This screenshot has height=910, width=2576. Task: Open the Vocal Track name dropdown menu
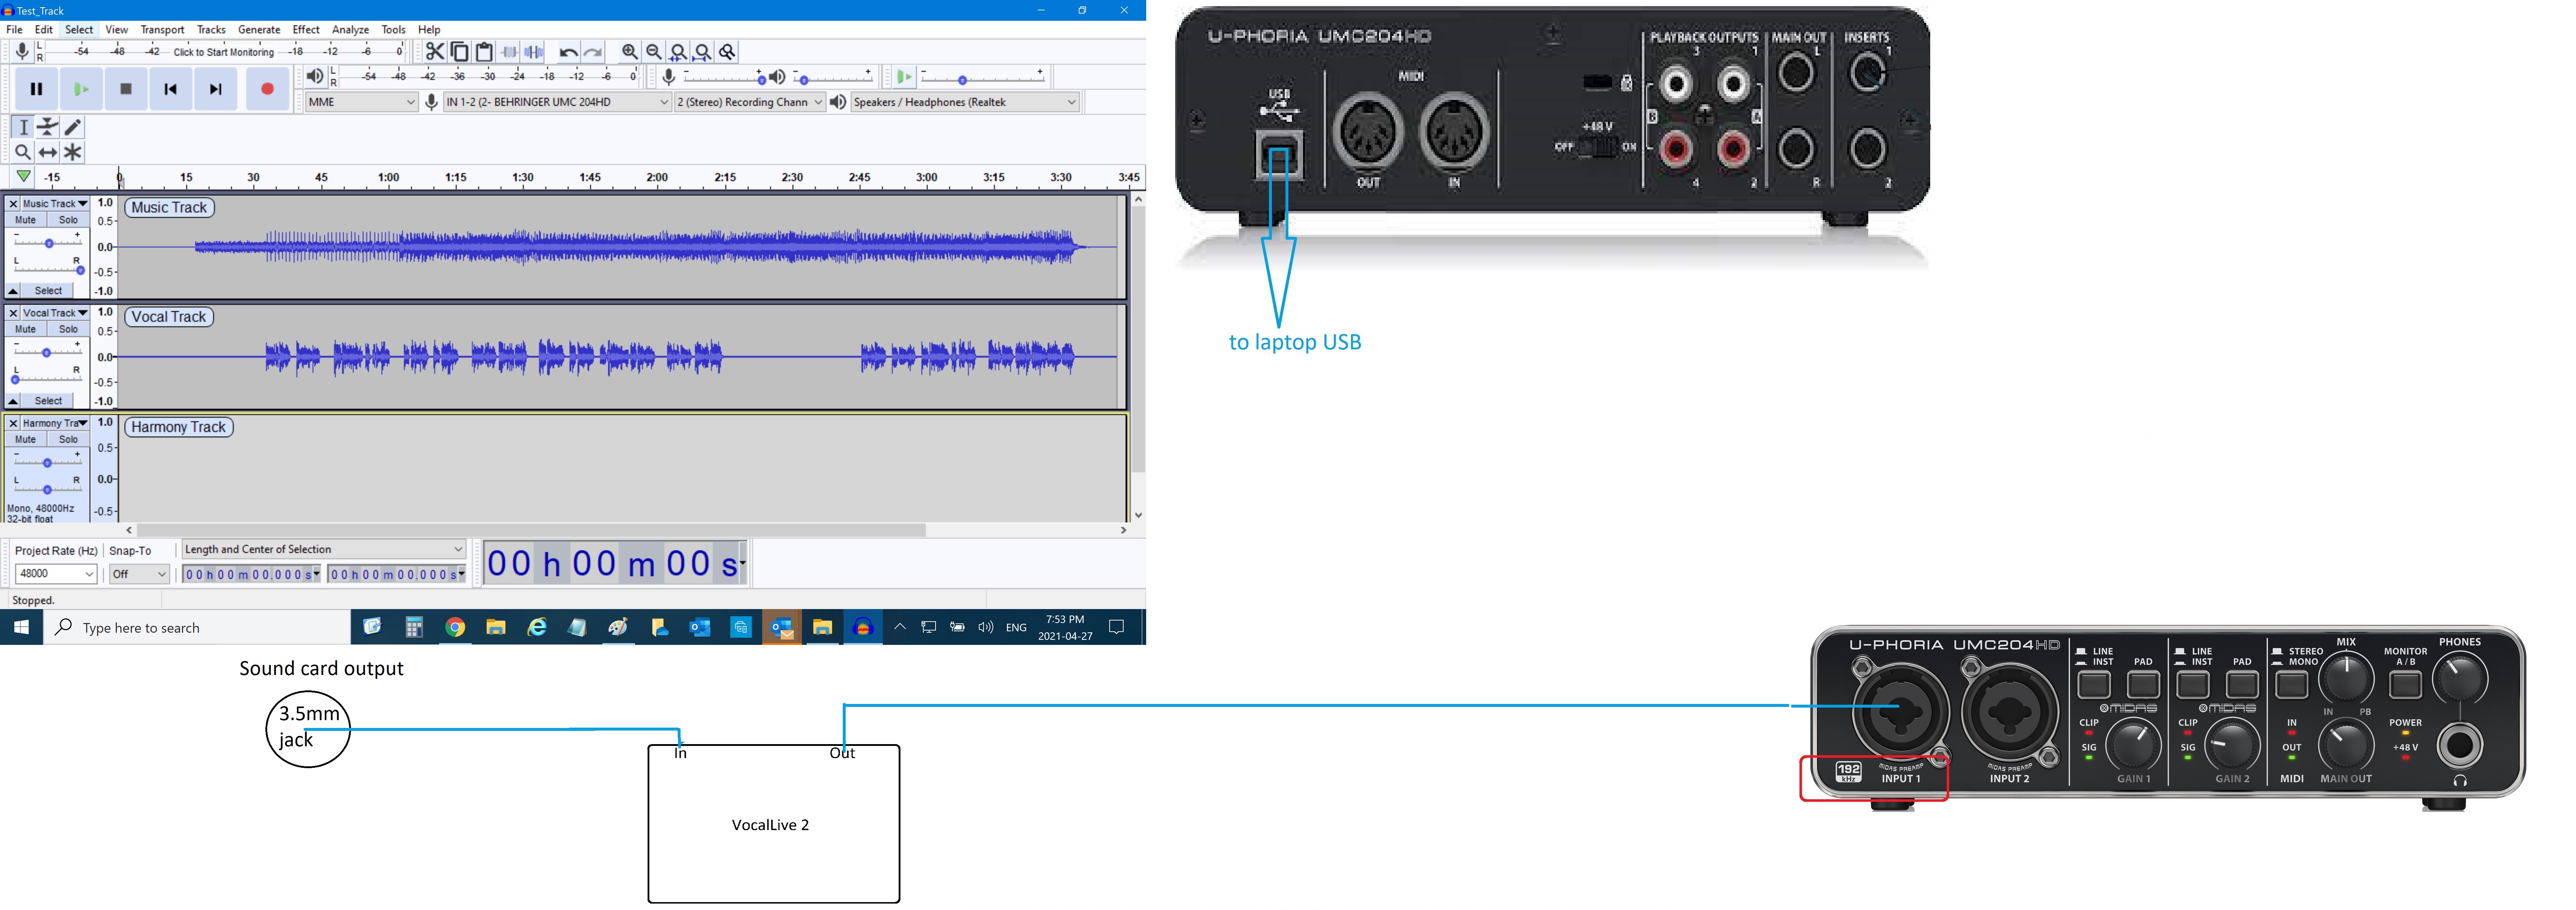[55, 313]
